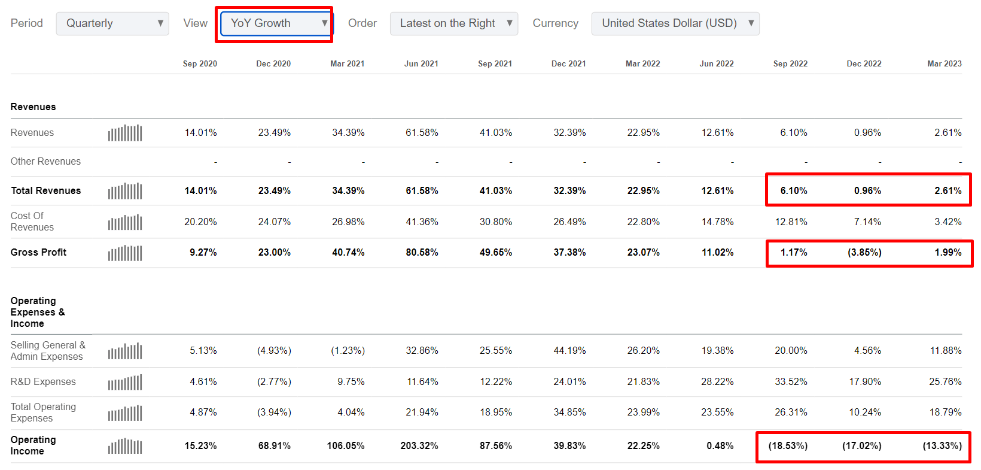The image size is (981, 470).
Task: Open the Order dropdown, Latest on the Right
Action: [453, 23]
